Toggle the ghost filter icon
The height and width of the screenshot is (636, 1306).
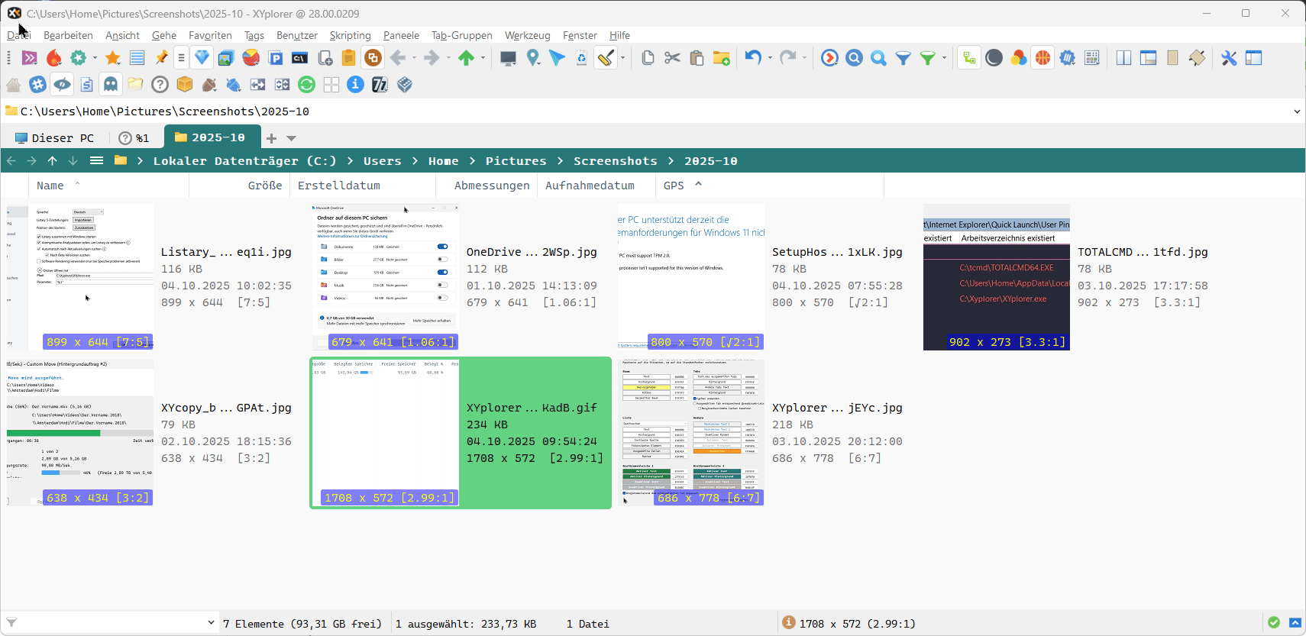coord(111,85)
